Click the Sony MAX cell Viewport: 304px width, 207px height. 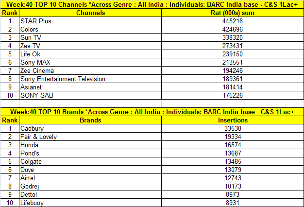(x=90, y=62)
